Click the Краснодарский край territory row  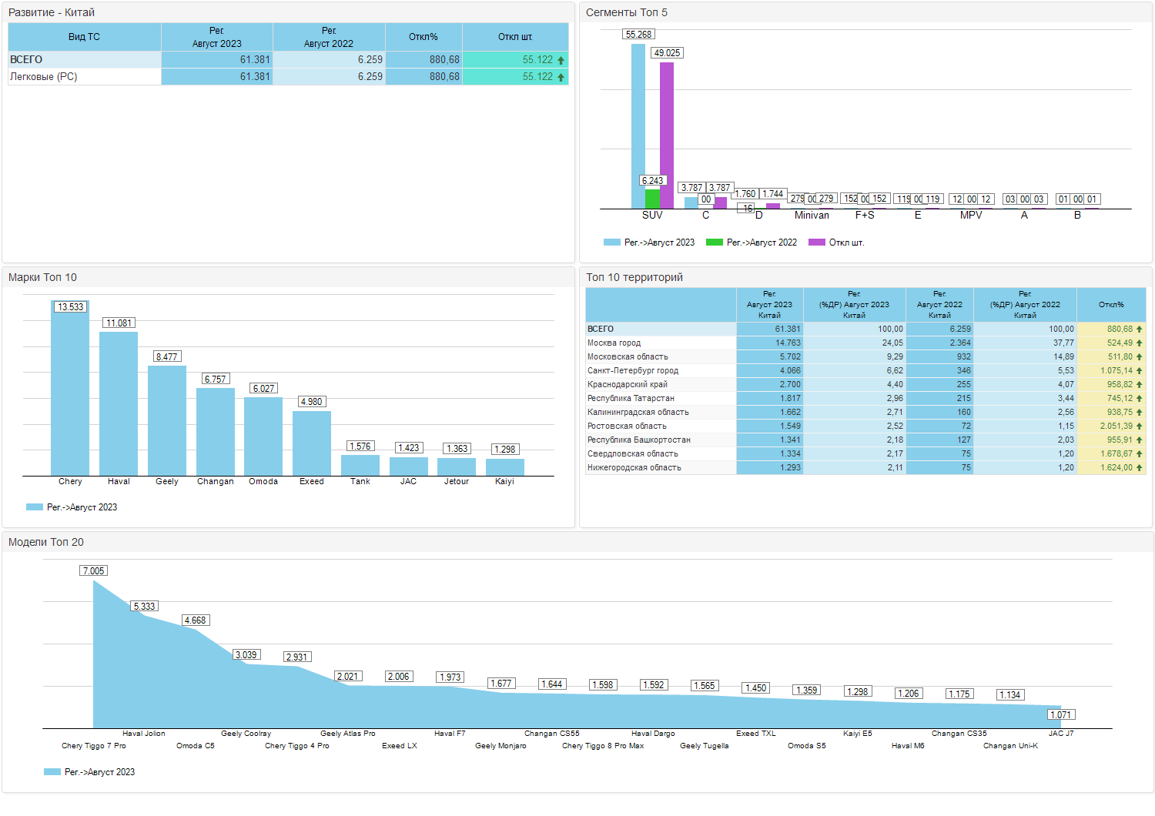865,385
